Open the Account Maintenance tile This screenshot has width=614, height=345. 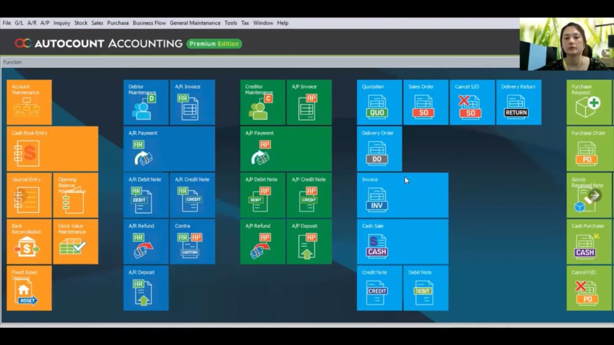coord(29,102)
